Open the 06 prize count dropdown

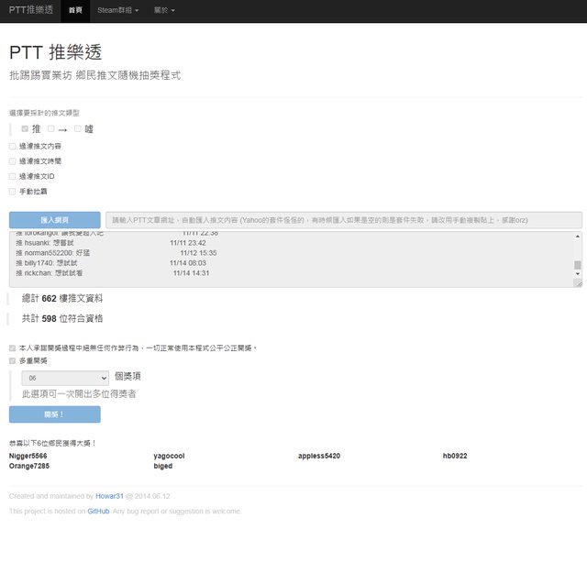point(65,378)
